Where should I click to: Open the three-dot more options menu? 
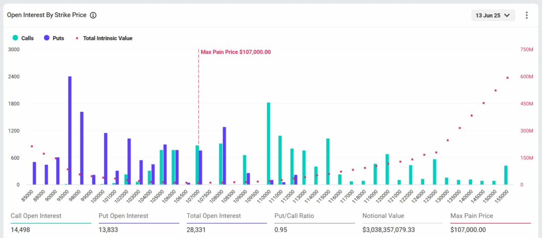point(527,15)
